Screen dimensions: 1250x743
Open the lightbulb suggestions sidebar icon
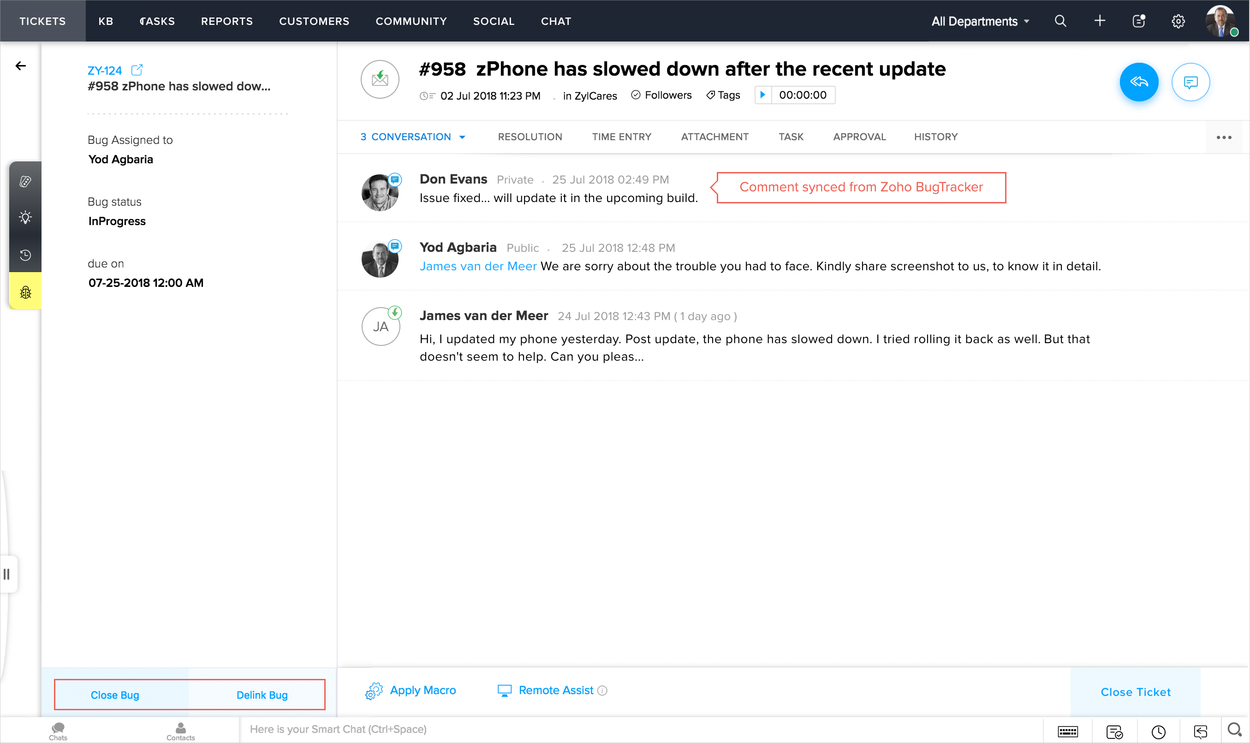click(25, 218)
